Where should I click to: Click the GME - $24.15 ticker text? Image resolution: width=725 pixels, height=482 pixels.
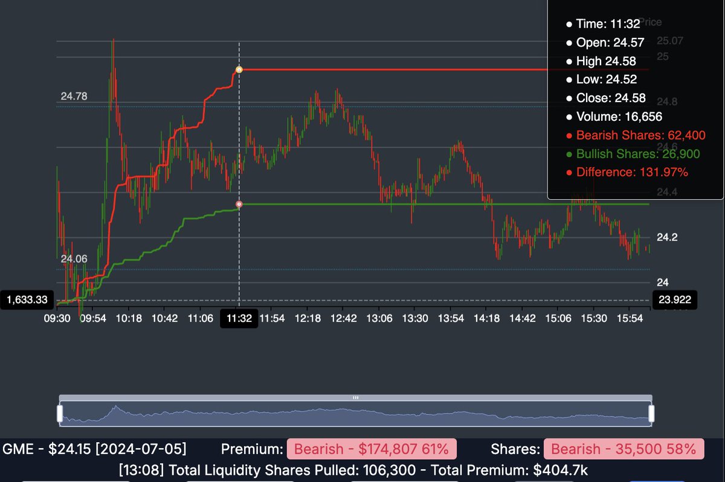click(95, 449)
